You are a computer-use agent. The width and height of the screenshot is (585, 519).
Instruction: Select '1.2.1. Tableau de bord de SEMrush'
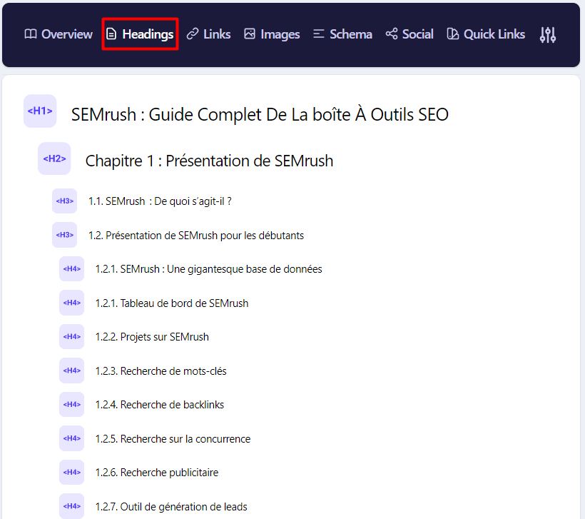pyautogui.click(x=172, y=303)
